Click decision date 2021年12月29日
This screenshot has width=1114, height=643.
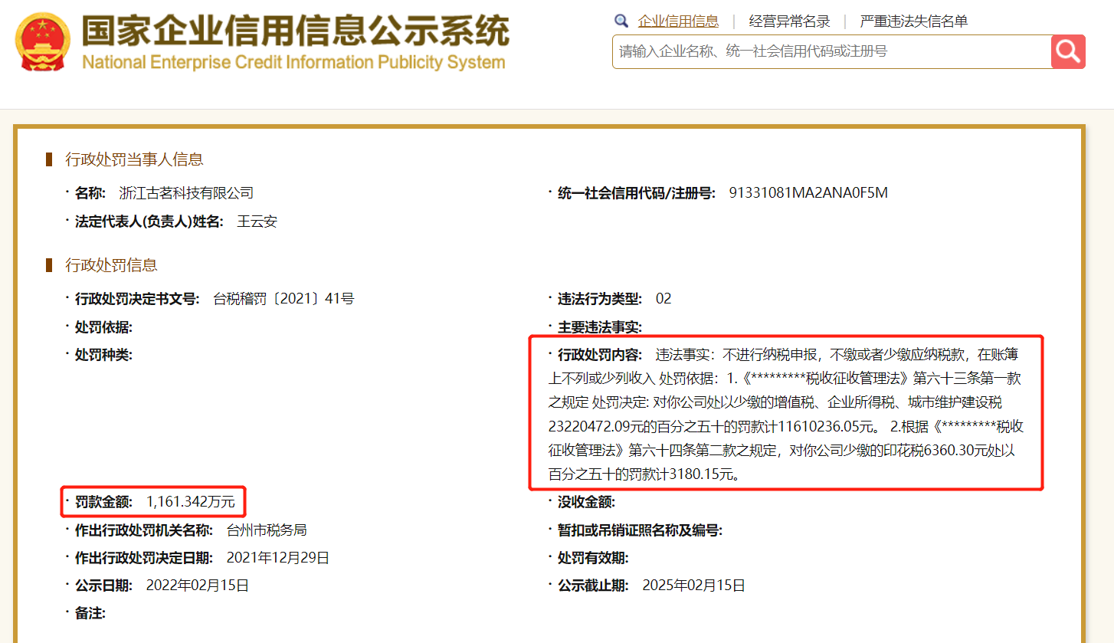[x=278, y=558]
